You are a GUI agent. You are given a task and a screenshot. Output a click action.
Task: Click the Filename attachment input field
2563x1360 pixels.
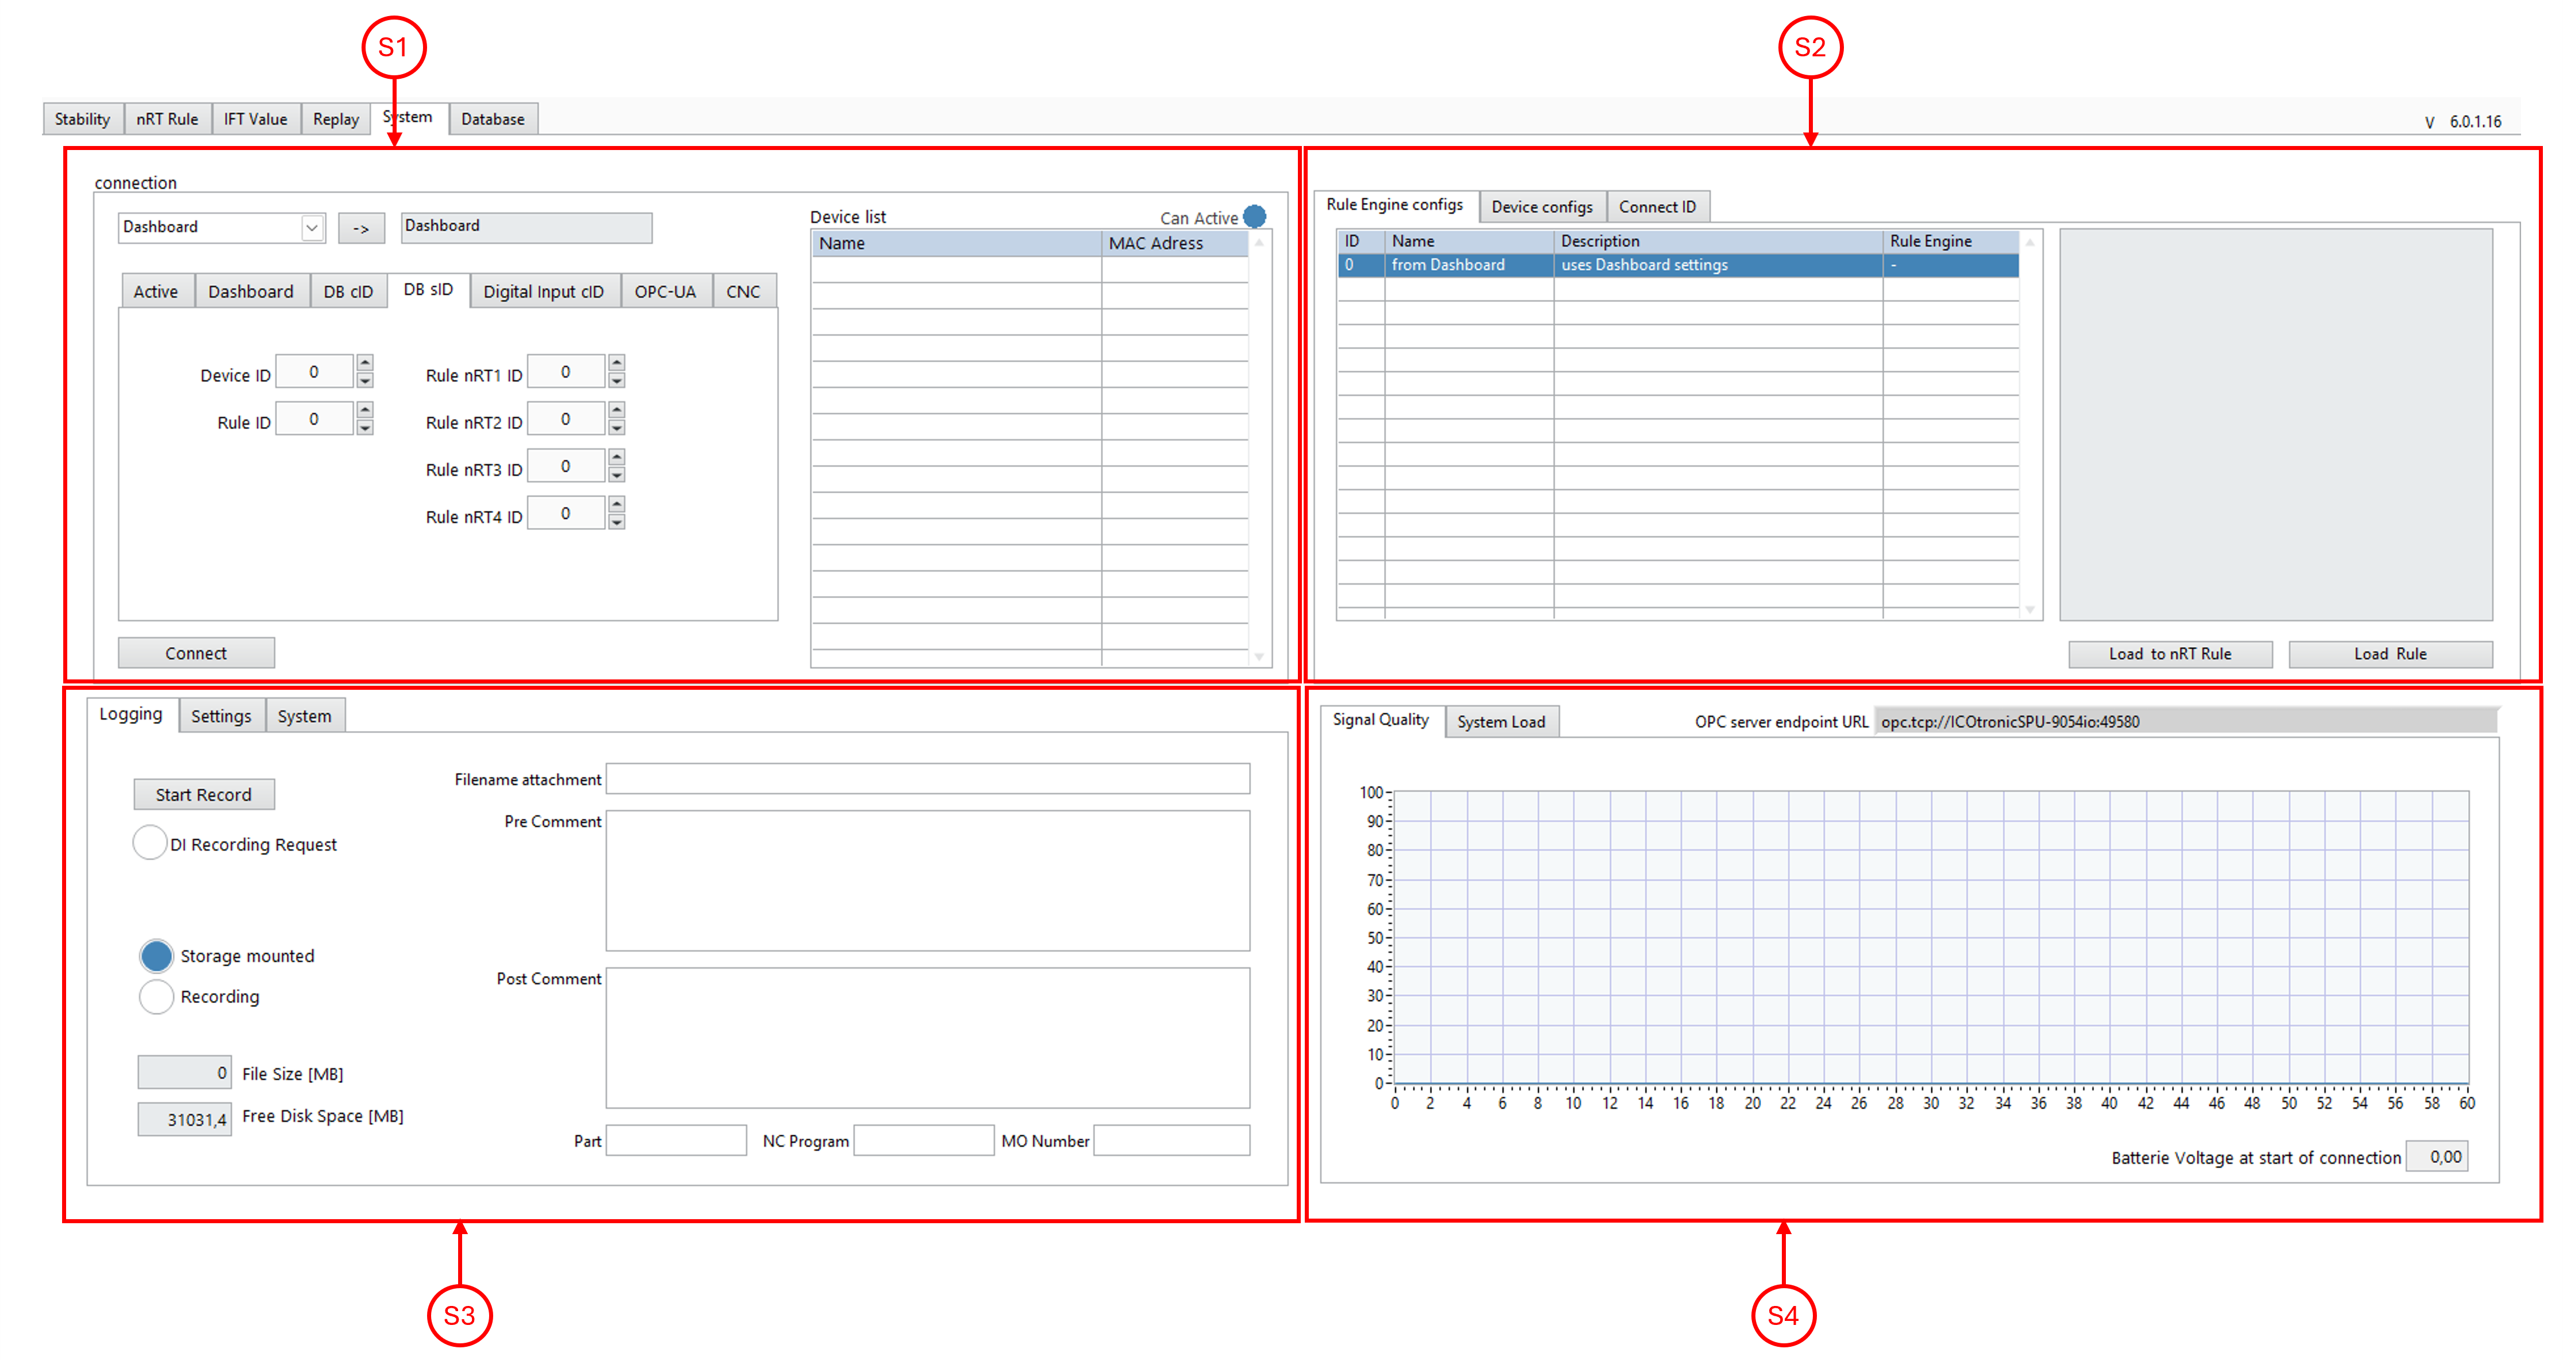(927, 779)
